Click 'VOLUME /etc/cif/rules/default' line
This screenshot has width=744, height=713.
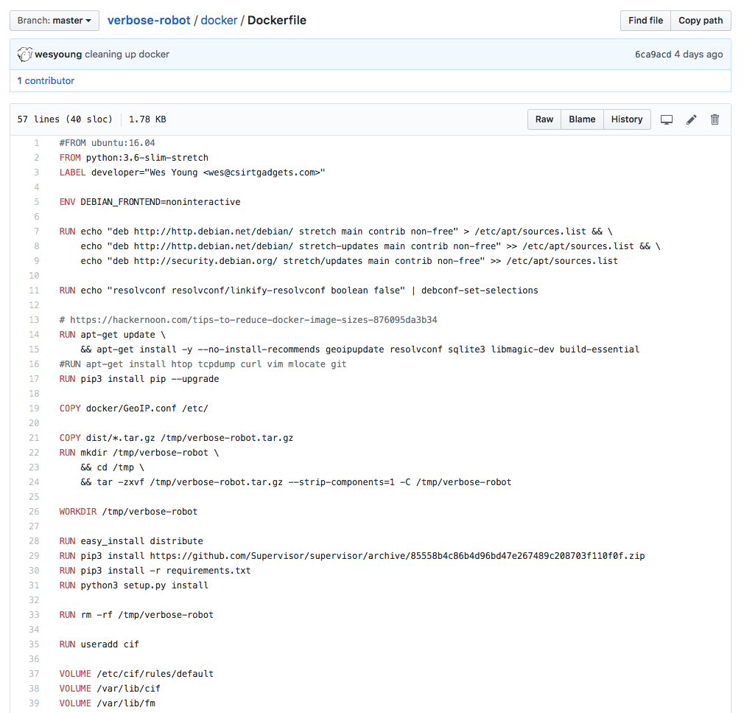point(137,674)
